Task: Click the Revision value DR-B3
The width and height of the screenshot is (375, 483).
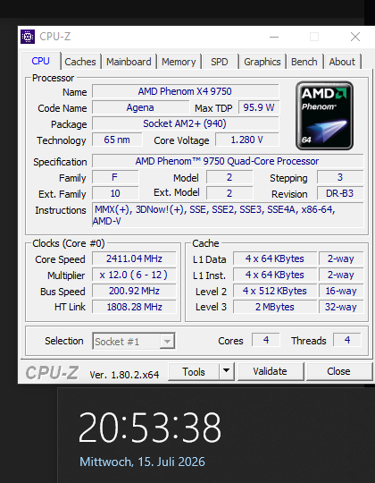Action: tap(340, 193)
